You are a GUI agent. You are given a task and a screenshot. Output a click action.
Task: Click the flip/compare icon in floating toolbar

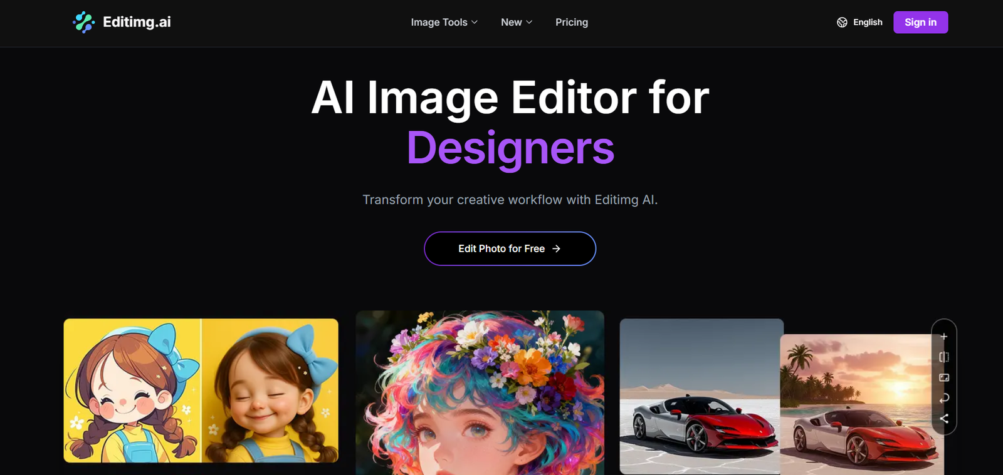[x=944, y=357]
